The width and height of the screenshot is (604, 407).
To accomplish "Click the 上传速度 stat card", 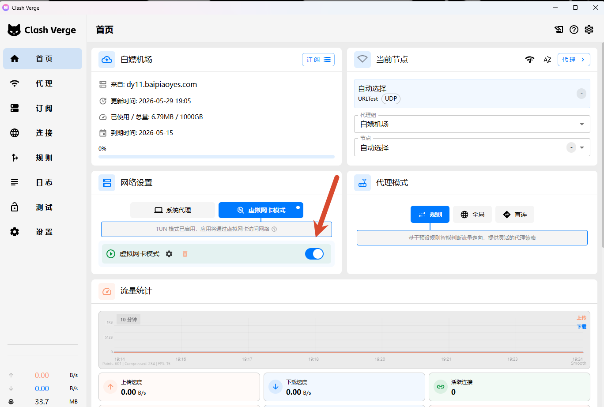I will coord(179,387).
